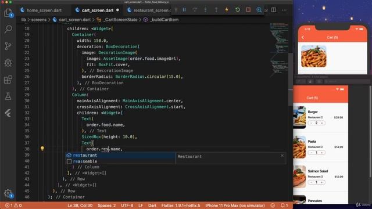Click debug Step Over button
This screenshot has height=209, width=372.
click(195, 10)
